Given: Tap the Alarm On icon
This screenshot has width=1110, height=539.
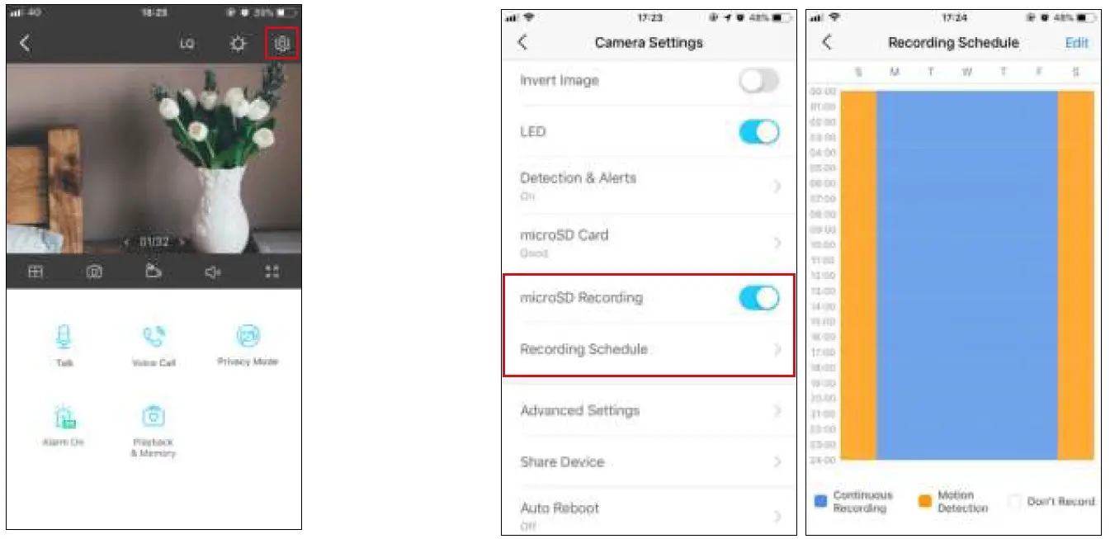Looking at the screenshot, I should pos(64,416).
